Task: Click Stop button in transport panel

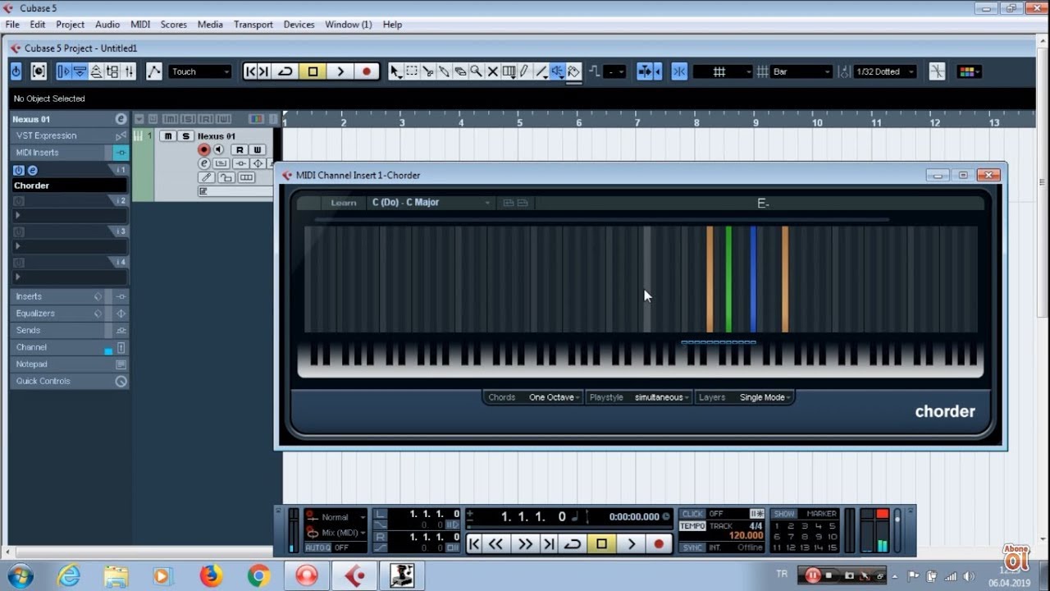Action: click(x=601, y=543)
